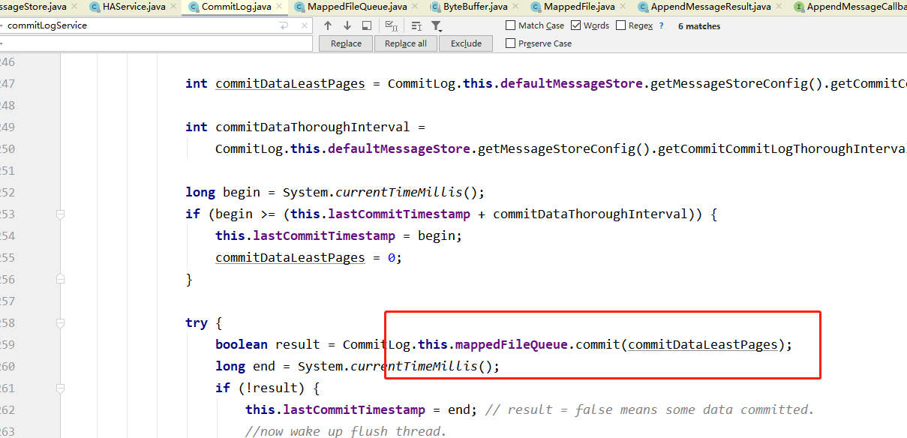Clear the commitLogService search text
Screen dimensions: 907x438
[303, 25]
